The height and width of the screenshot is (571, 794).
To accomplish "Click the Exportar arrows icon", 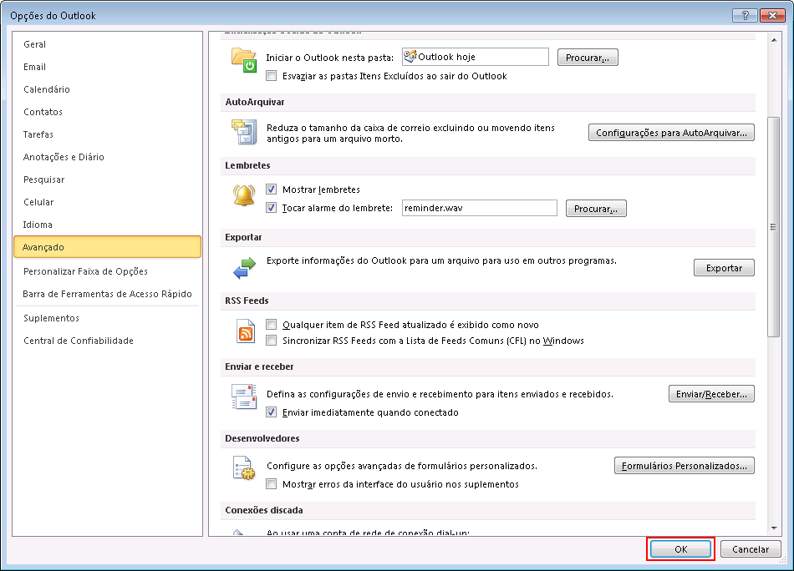I will click(244, 267).
